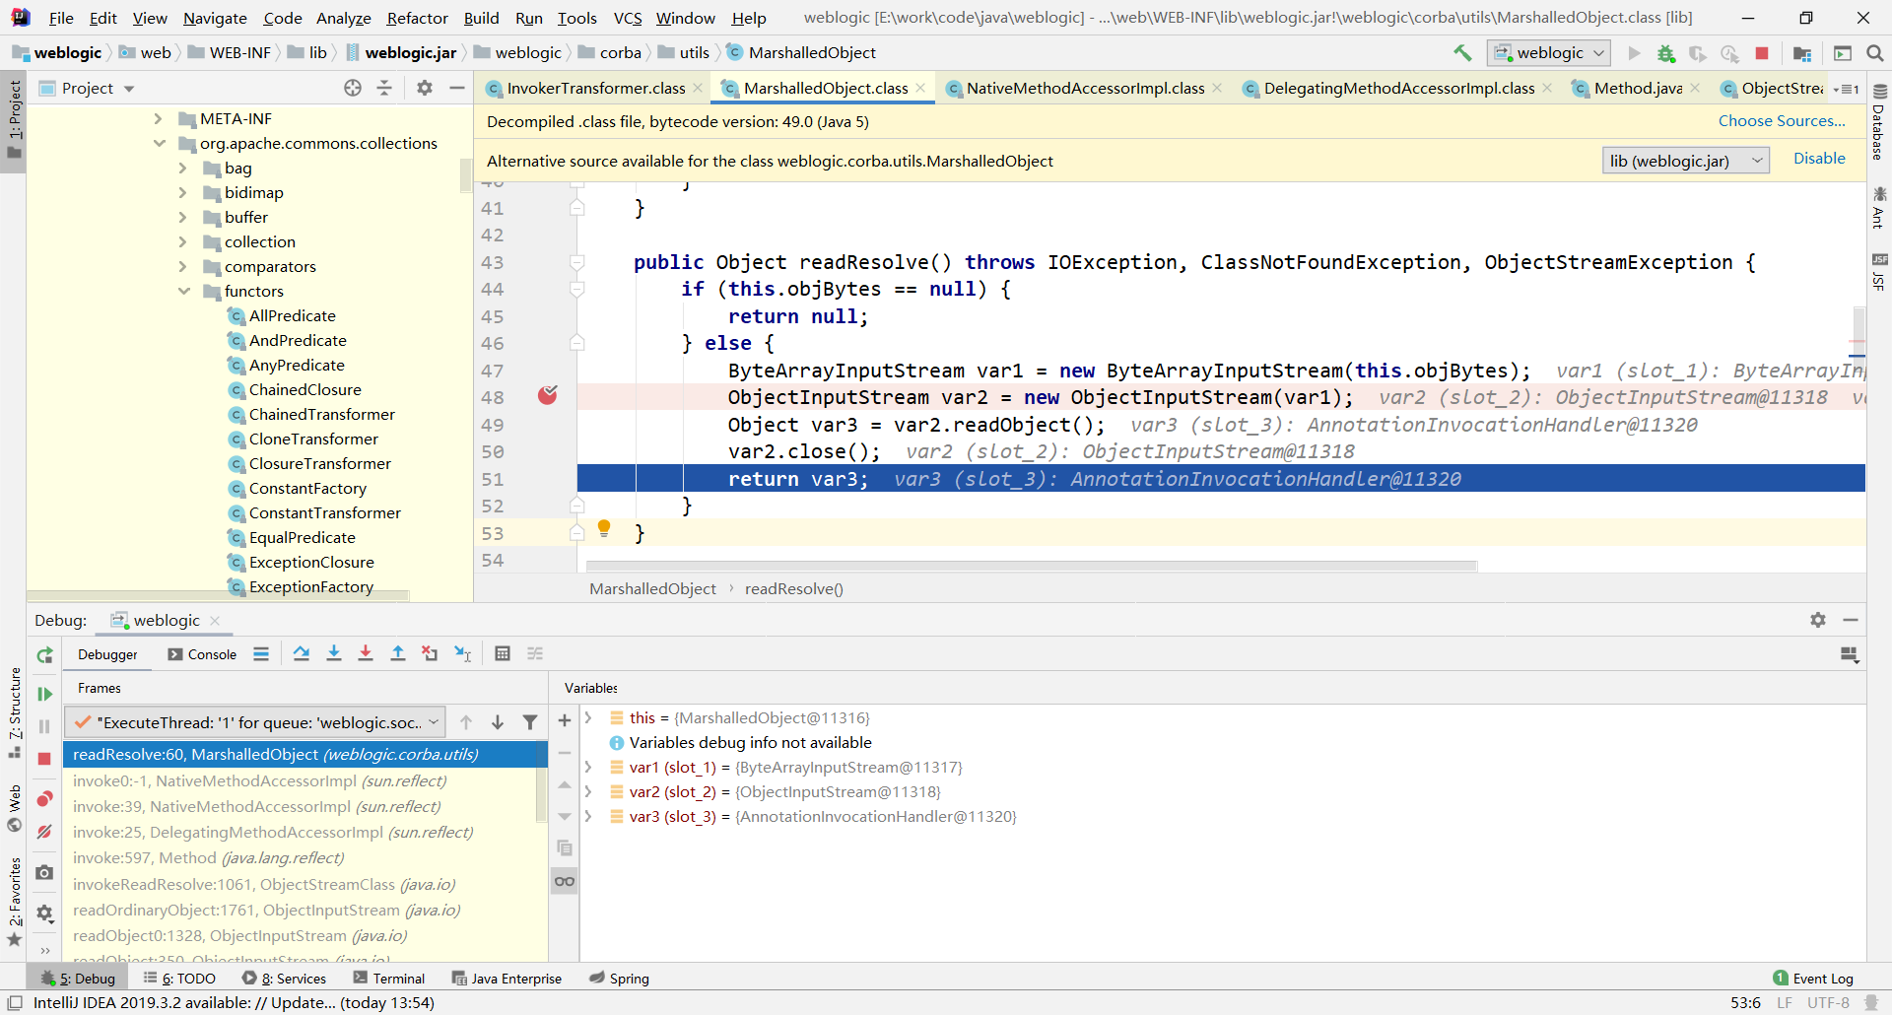
Task: Click the Build project hammer icon
Action: coord(1462,53)
